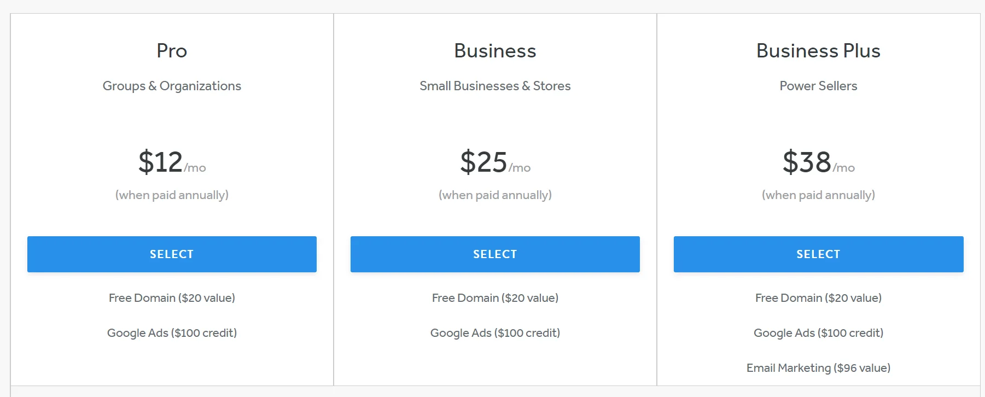Click Free Domain feature under Business plan
The width and height of the screenshot is (985, 397).
(x=495, y=298)
